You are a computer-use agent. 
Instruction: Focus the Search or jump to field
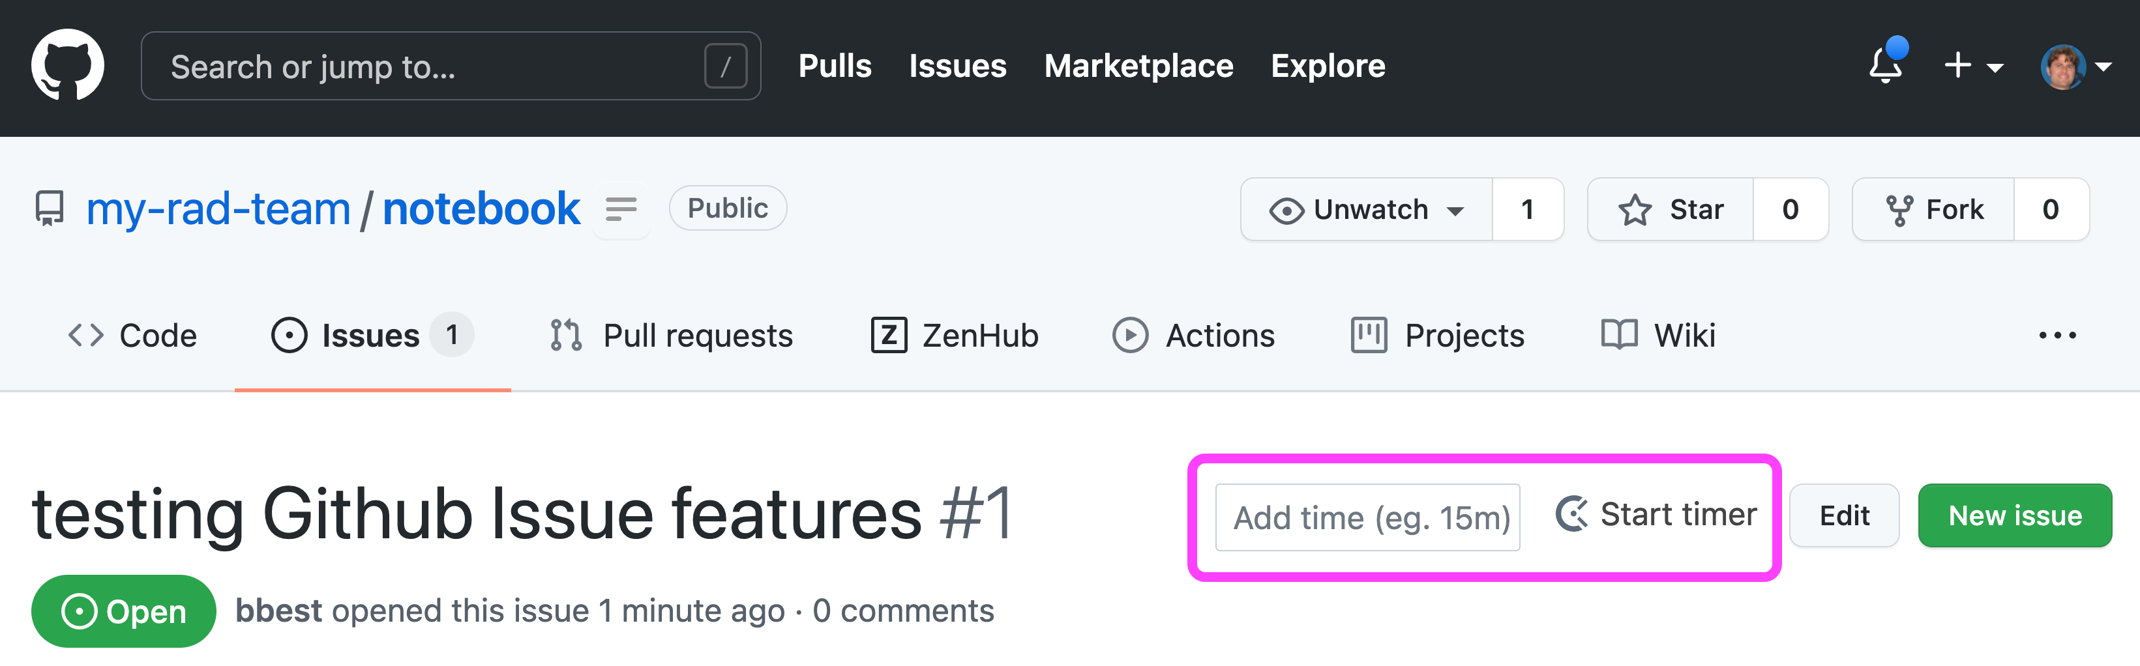pyautogui.click(x=451, y=66)
